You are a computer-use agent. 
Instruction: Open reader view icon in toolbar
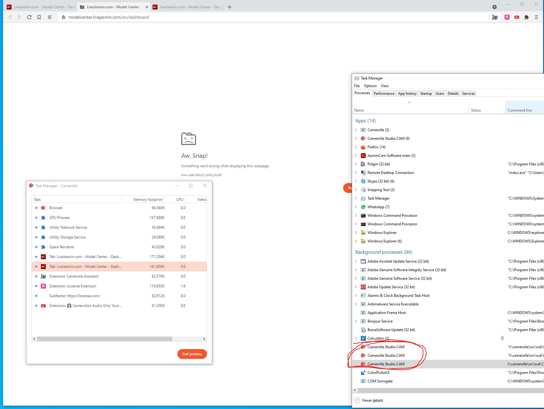tap(50, 17)
